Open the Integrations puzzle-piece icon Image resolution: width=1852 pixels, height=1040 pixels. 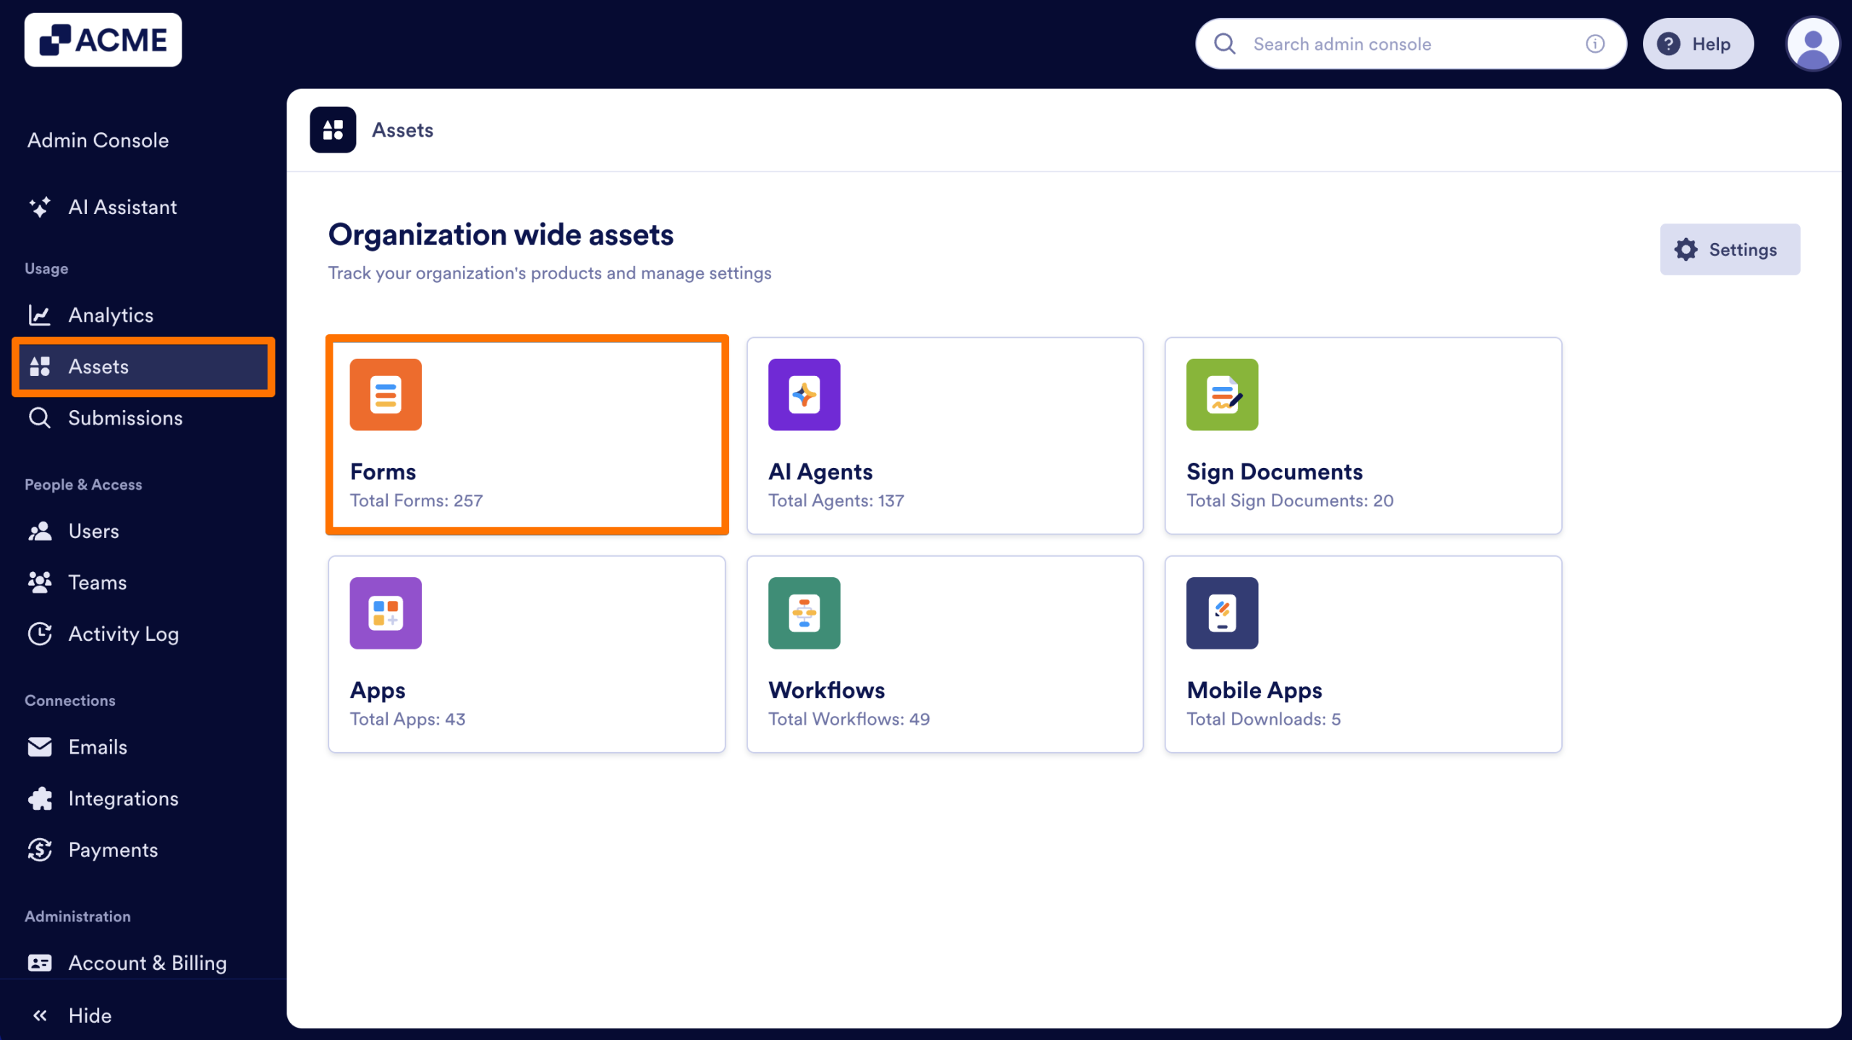coord(40,798)
